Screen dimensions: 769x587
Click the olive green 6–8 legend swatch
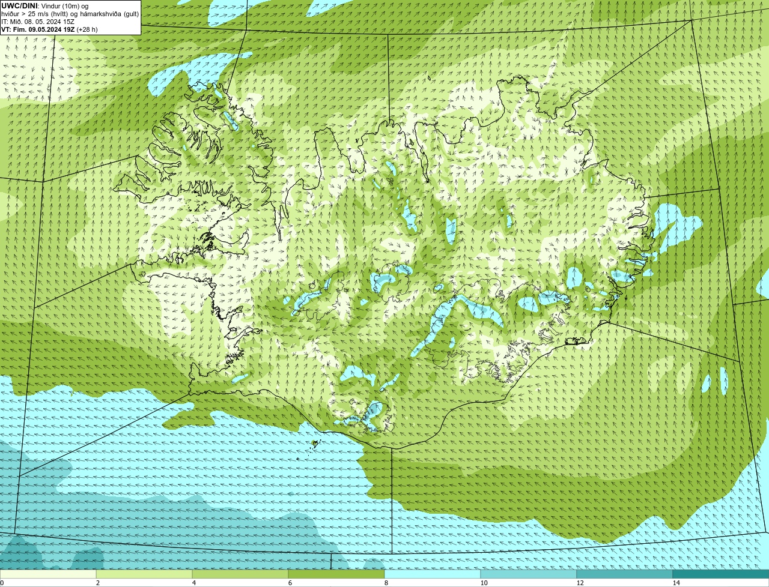point(336,574)
